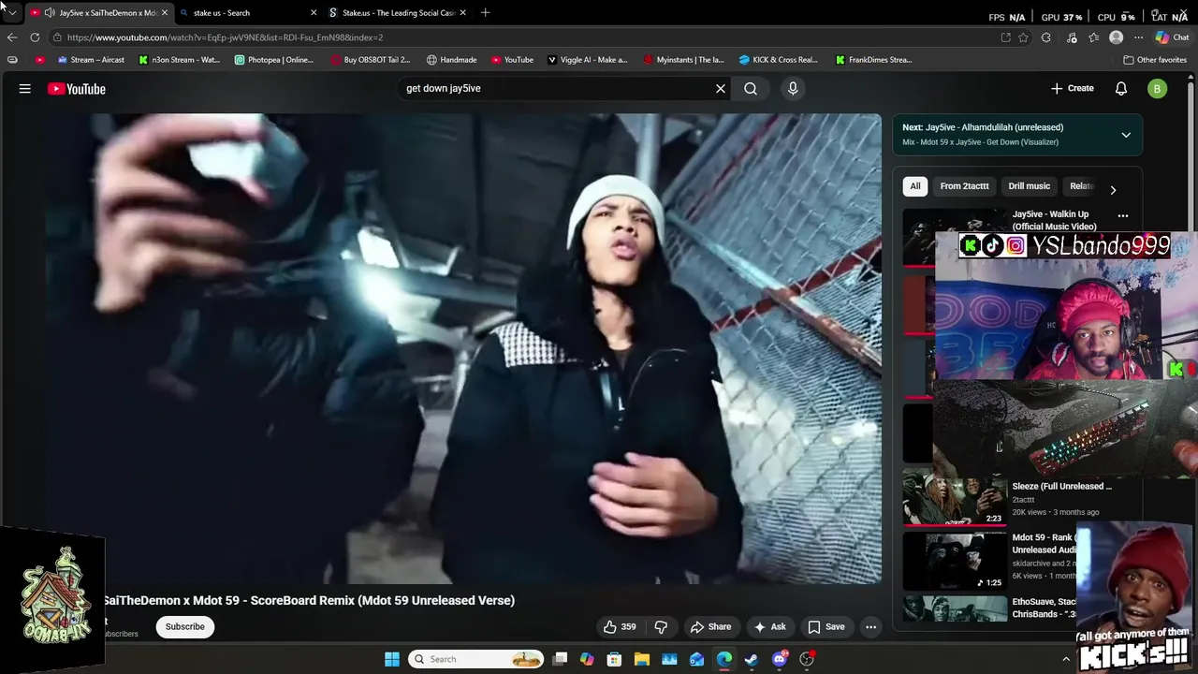1198x674 pixels.
Task: Run the YouTube search magnifier button
Action: click(x=751, y=89)
